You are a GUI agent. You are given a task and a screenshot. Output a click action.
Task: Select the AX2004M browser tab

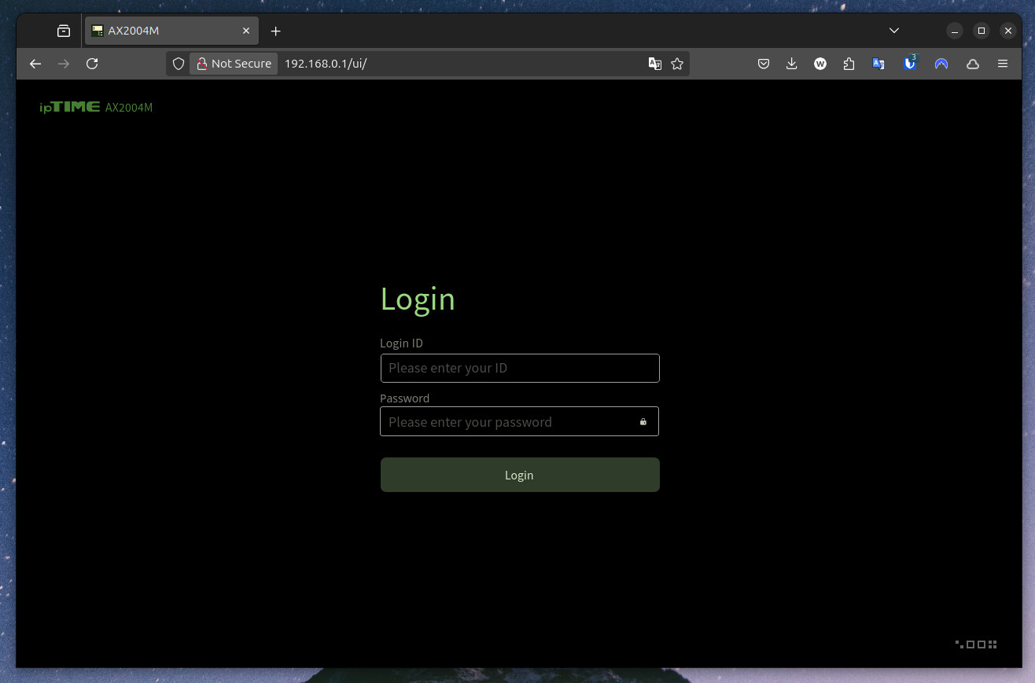pos(171,31)
